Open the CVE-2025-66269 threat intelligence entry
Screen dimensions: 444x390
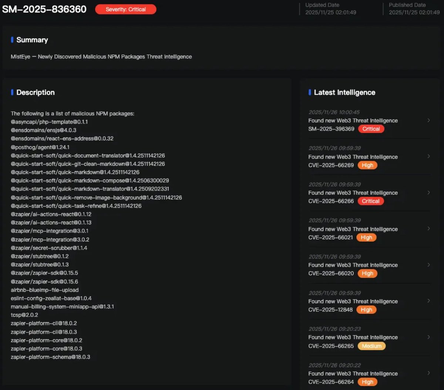tap(353, 157)
